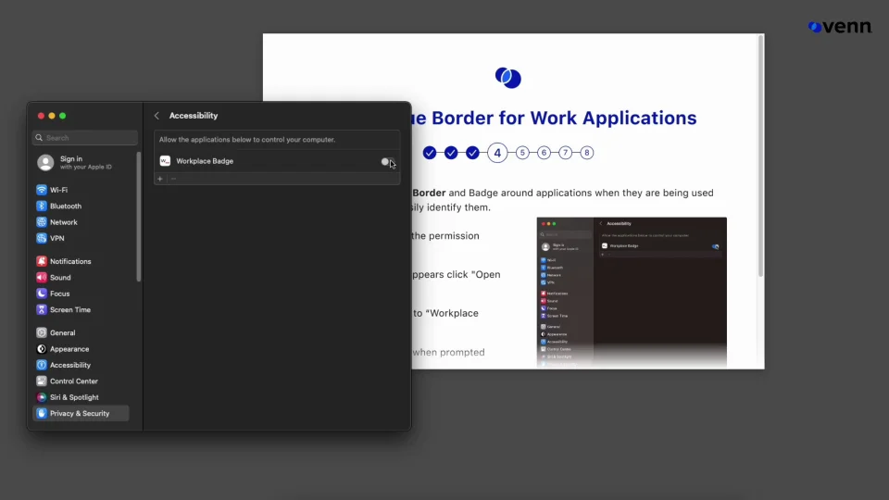
Task: Click the Notifications bell icon
Action: pyautogui.click(x=42, y=261)
